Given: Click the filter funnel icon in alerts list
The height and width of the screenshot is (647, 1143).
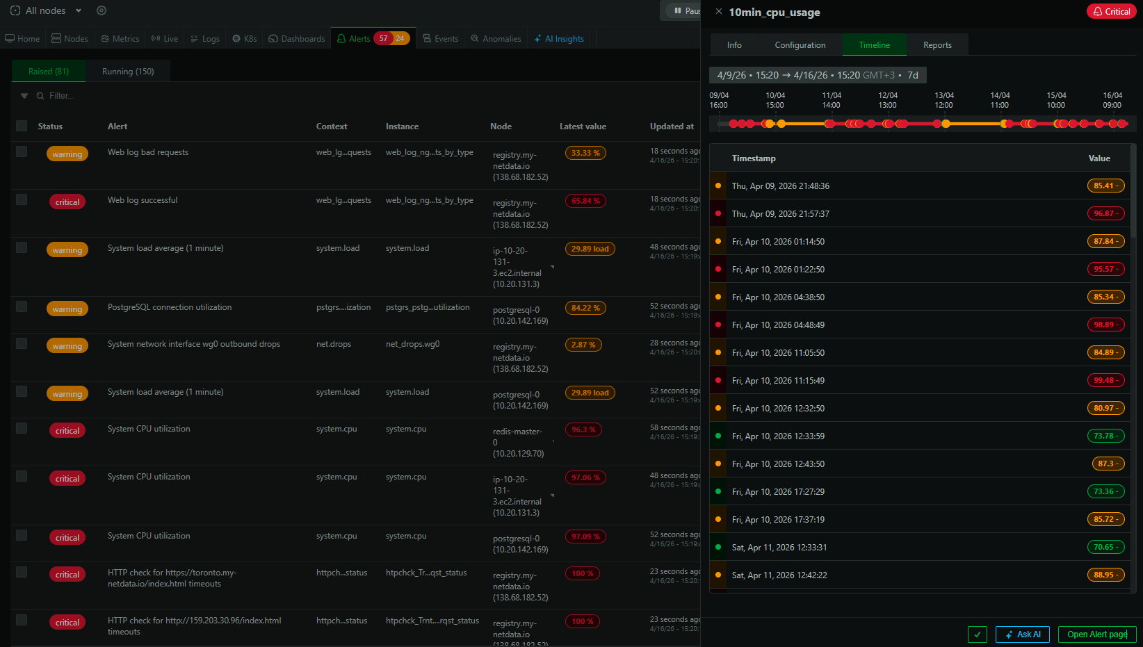Looking at the screenshot, I should pos(24,96).
